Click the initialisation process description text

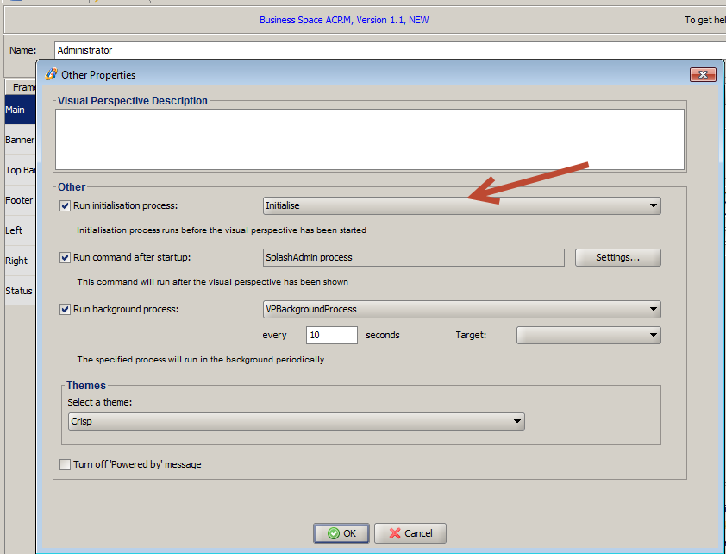(x=222, y=230)
